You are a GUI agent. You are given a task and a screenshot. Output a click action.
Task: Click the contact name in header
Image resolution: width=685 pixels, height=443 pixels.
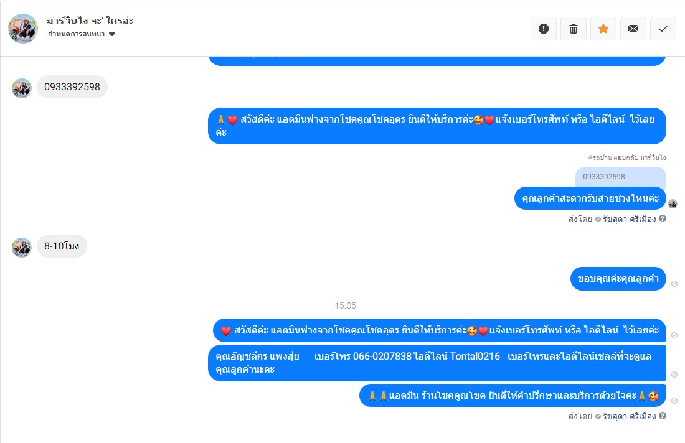(90, 21)
